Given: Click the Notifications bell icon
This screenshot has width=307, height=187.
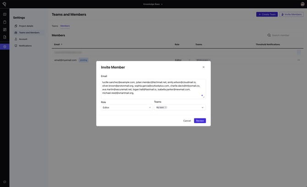Looking at the screenshot, I should click(16, 46).
